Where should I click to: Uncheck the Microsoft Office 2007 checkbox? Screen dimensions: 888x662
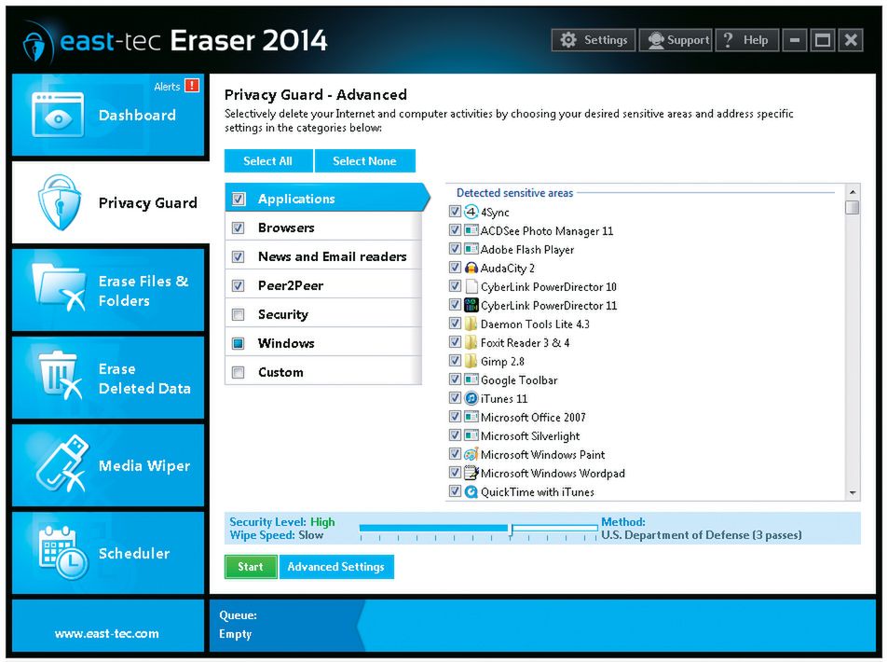point(455,417)
